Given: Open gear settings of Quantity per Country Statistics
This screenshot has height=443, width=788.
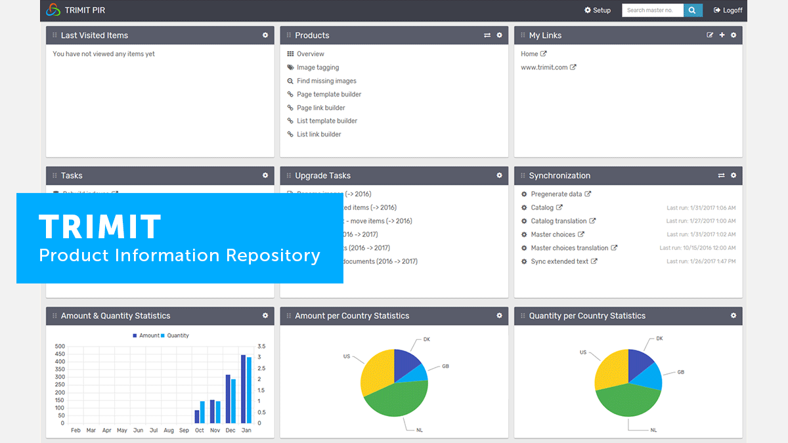Looking at the screenshot, I should (x=733, y=316).
